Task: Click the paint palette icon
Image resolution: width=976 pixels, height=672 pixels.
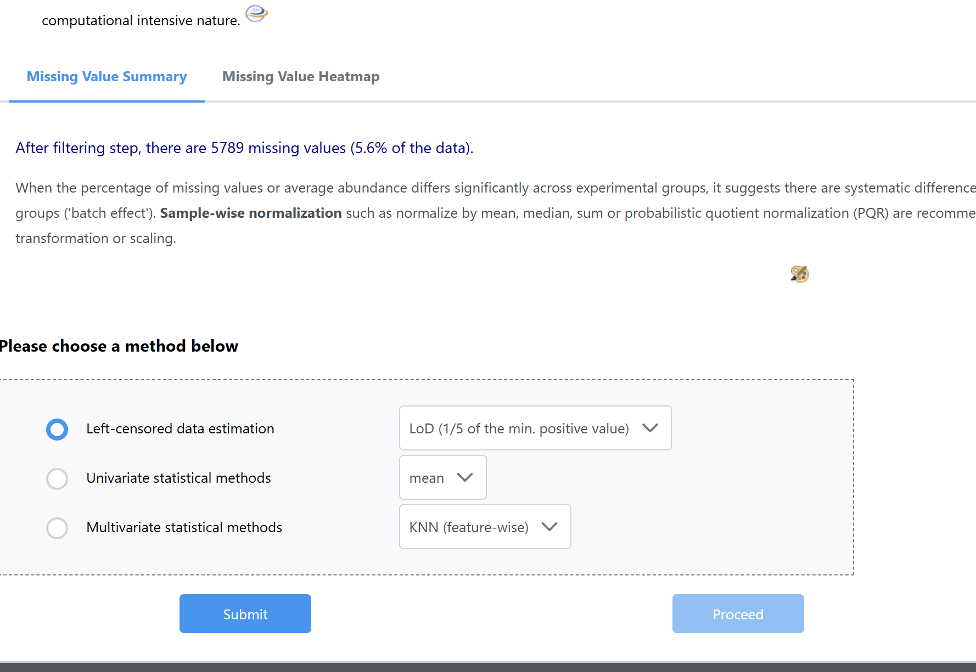Action: [x=799, y=273]
